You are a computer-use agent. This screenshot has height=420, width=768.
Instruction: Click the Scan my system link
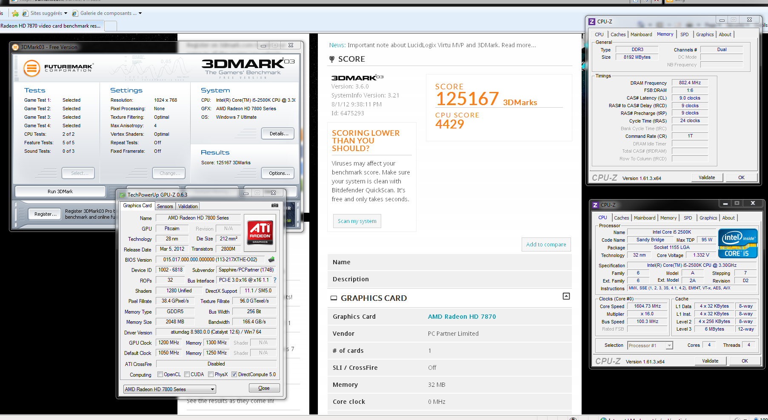(357, 221)
